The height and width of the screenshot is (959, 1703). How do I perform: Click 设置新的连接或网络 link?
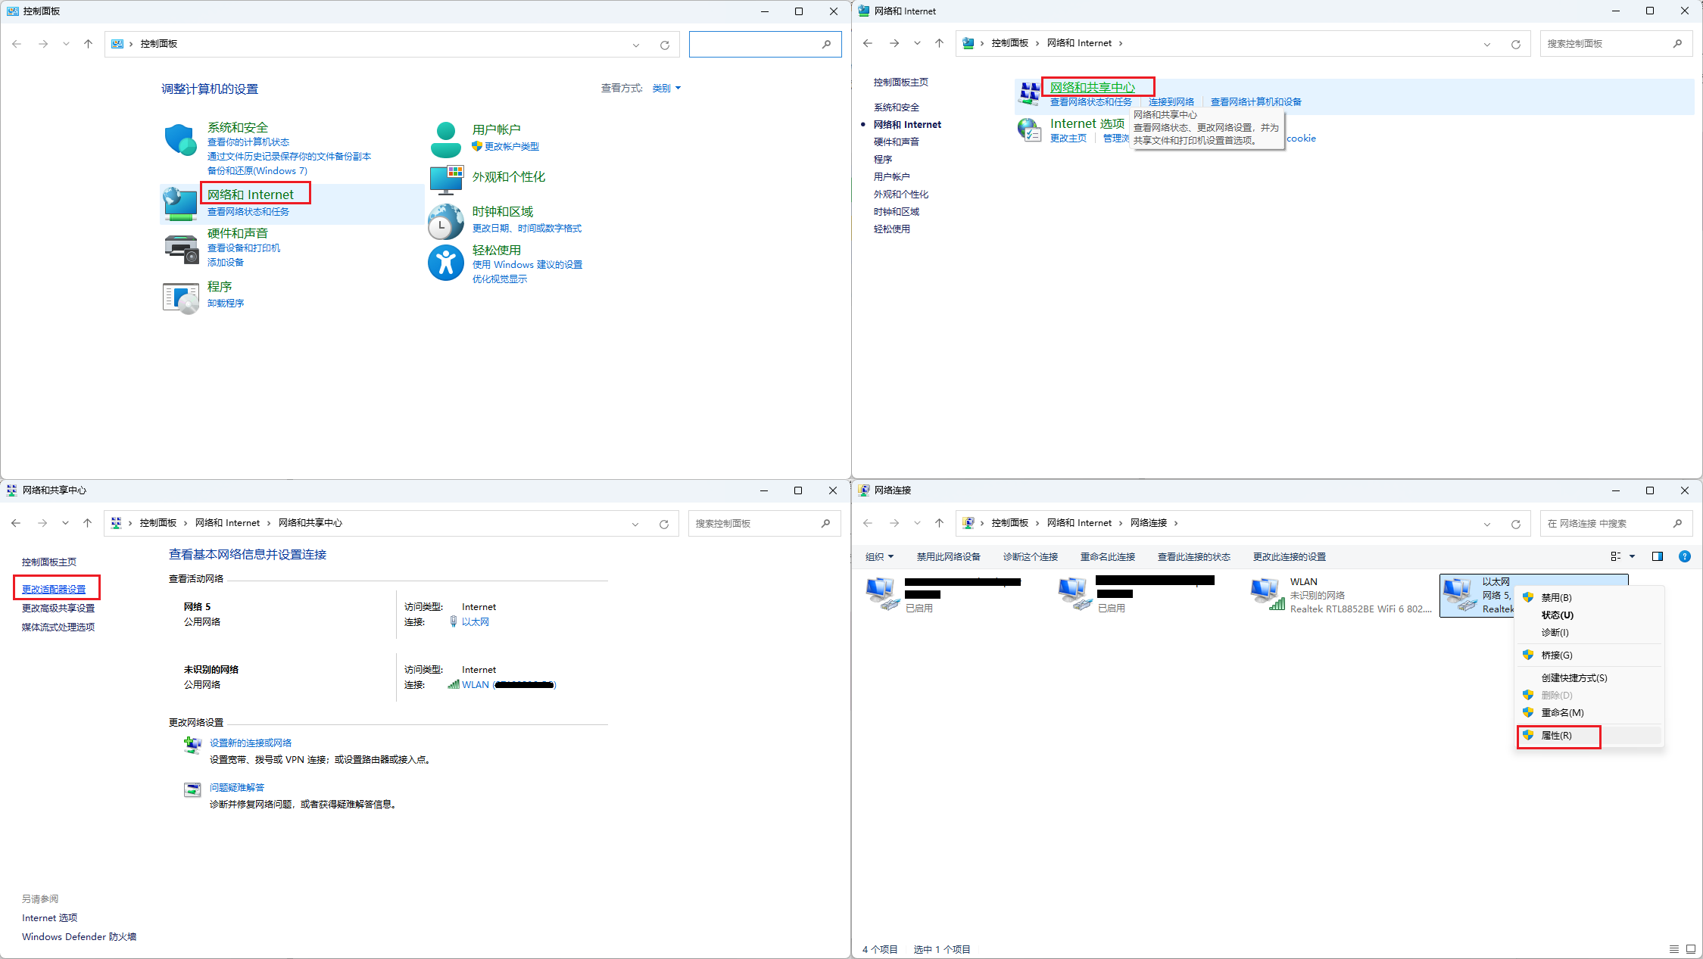250,743
